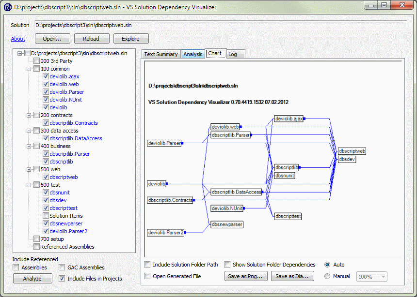Screen dimensions: 417x297
Task: Click the deviolib.ajax chart node
Action: tap(289, 119)
